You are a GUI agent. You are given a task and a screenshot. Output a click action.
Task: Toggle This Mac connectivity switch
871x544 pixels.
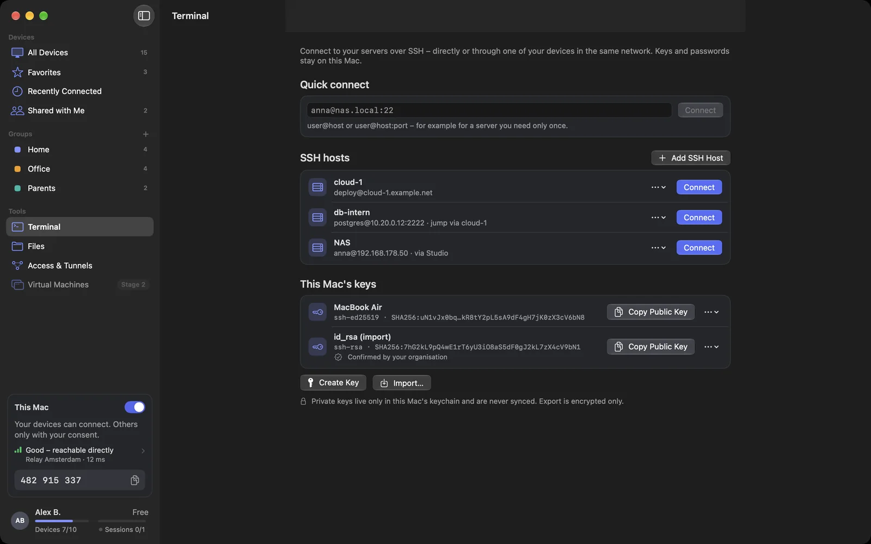pyautogui.click(x=134, y=407)
